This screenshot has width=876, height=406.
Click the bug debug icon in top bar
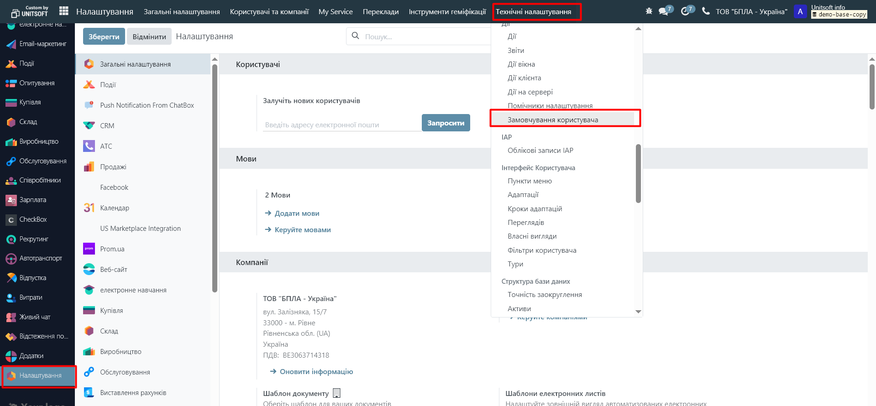click(x=649, y=11)
